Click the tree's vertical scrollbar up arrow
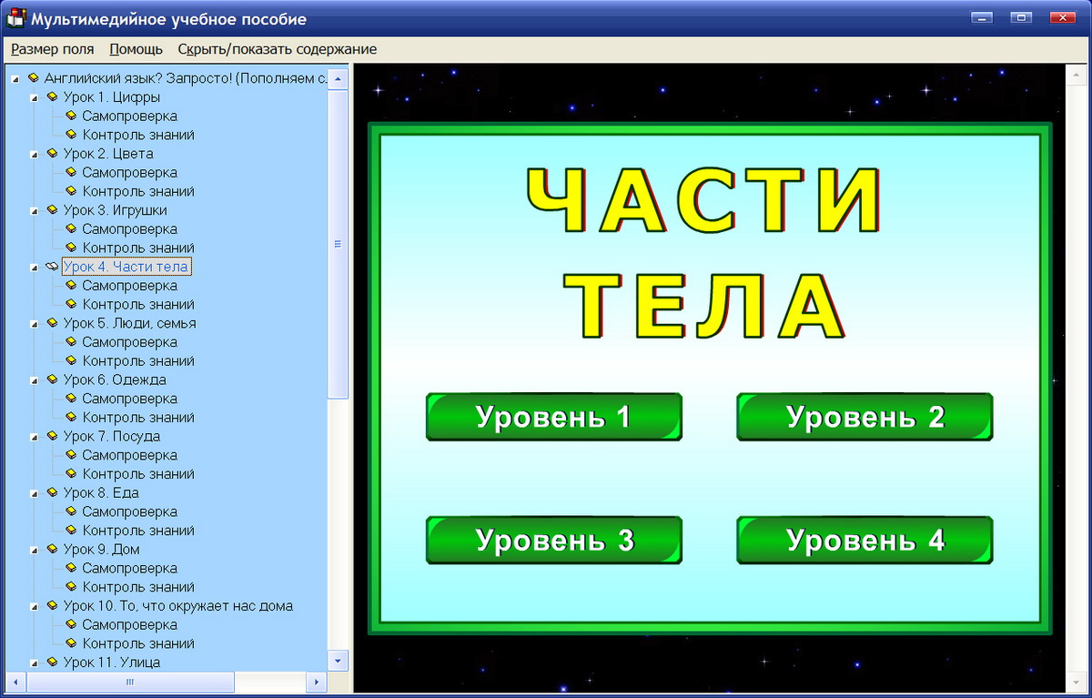Viewport: 1092px width, 698px height. click(x=338, y=78)
